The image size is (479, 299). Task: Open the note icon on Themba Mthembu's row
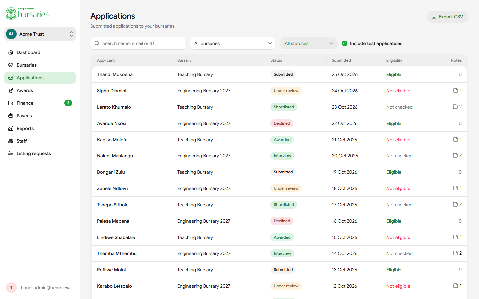coord(455,253)
